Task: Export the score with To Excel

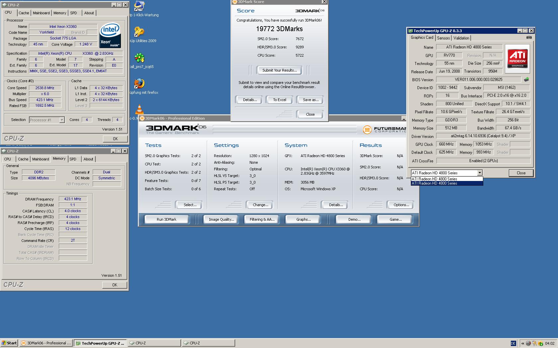Action: tap(279, 100)
